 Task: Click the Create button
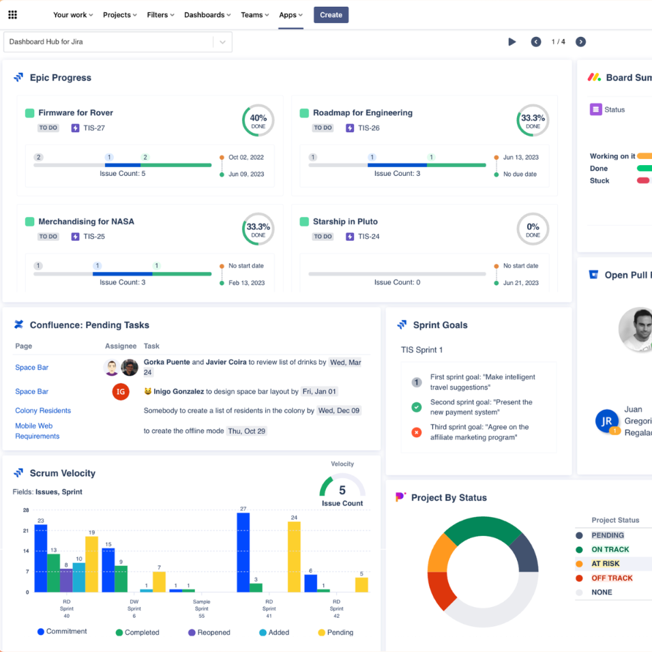[x=331, y=15]
